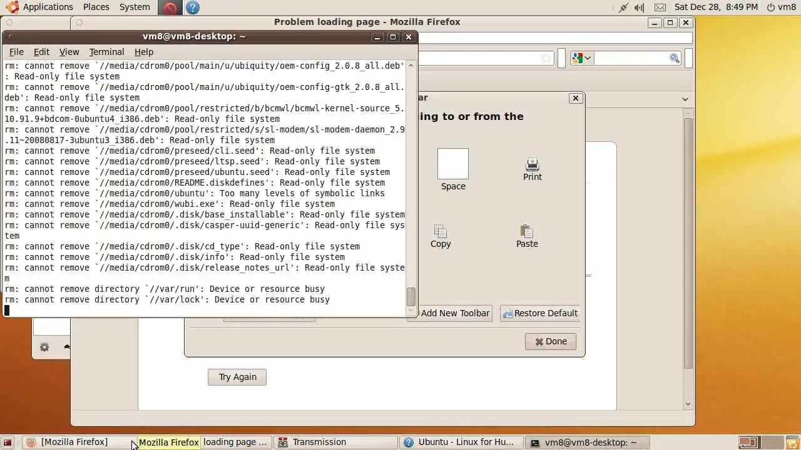The height and width of the screenshot is (450, 801).
Task: Switch to Ubuntu - Linux for Hu... taskbar window
Action: click(461, 442)
